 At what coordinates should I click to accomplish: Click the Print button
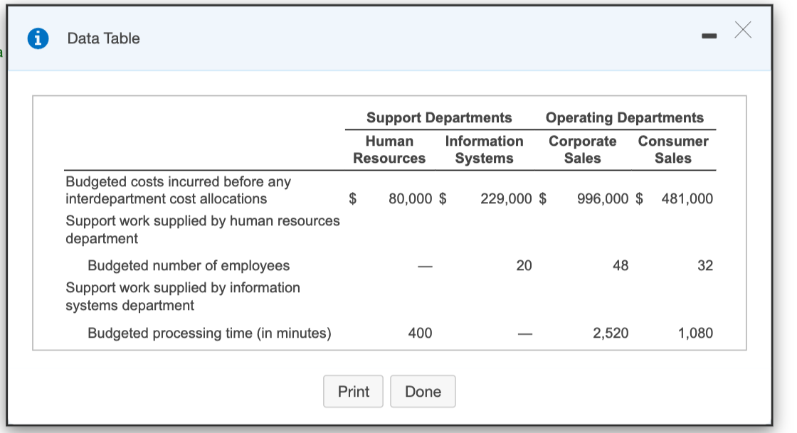point(353,391)
